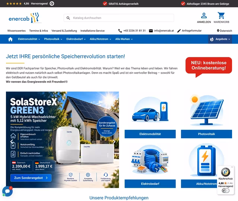
Task: Open the Anmelden user account icon
Action: click(204, 16)
